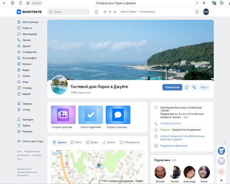
Task: Open Мессенджер in sidebar
Action: click(x=27, y=34)
